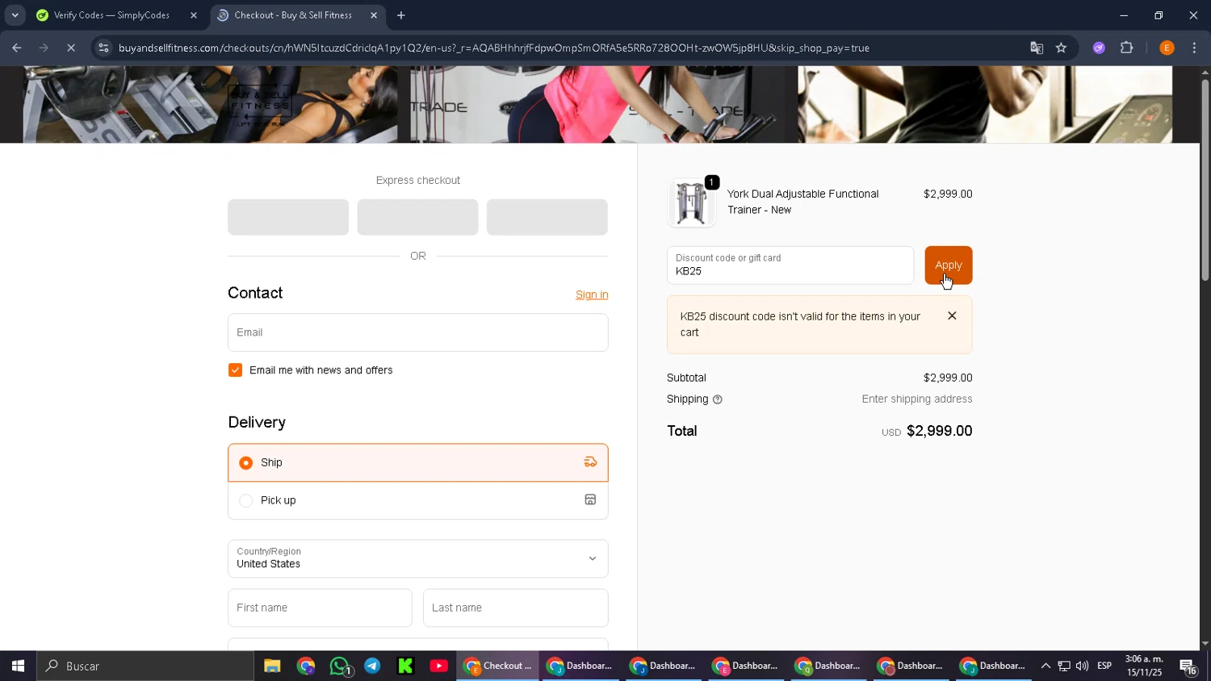
Task: Click the Email input field
Action: [x=417, y=332]
